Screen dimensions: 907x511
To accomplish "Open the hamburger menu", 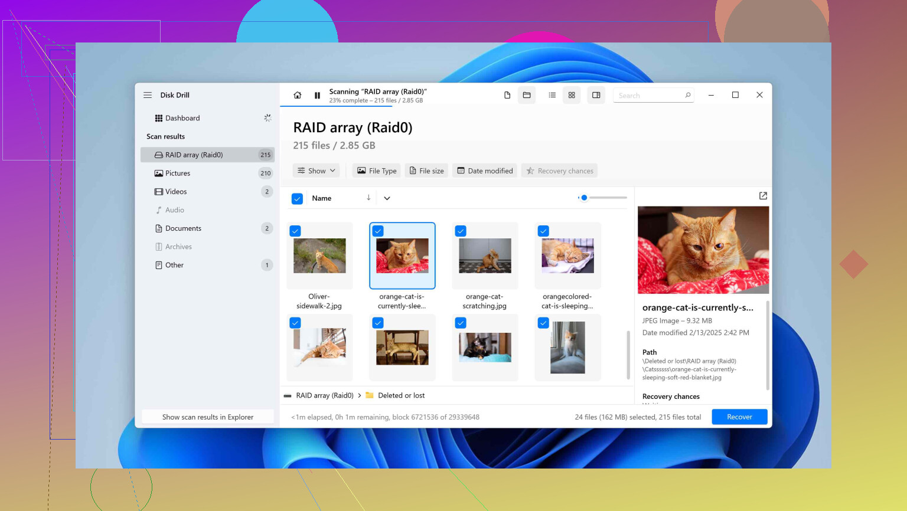I will point(148,95).
